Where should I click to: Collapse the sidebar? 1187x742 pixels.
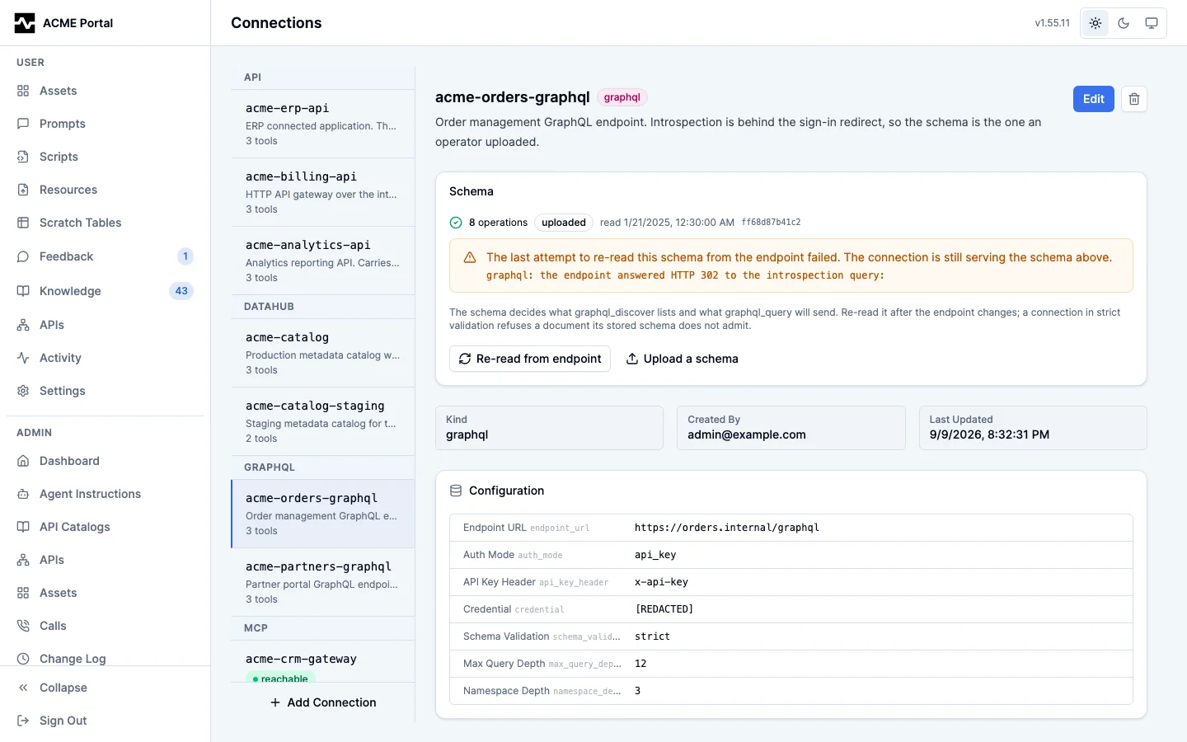105,688
